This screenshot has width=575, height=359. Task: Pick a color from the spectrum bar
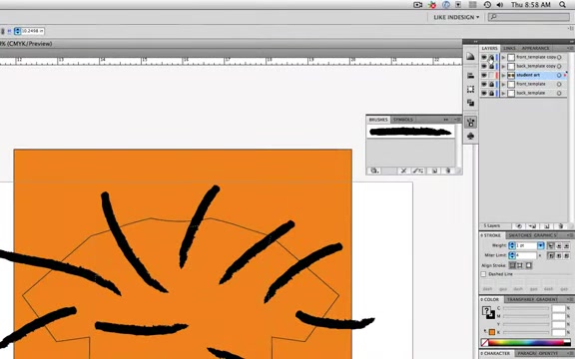[529, 343]
